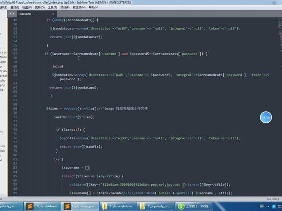Click the 'if (empty($arrnamedeats)) {' line

click(x=72, y=20)
